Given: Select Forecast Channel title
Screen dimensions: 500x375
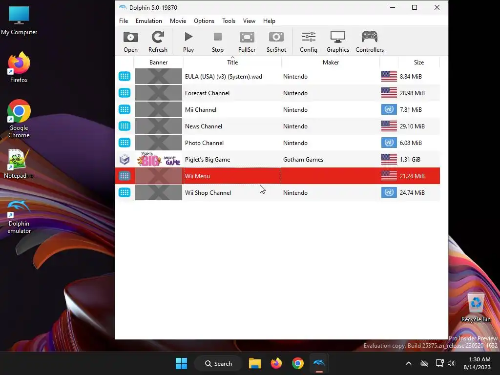Looking at the screenshot, I should [207, 93].
